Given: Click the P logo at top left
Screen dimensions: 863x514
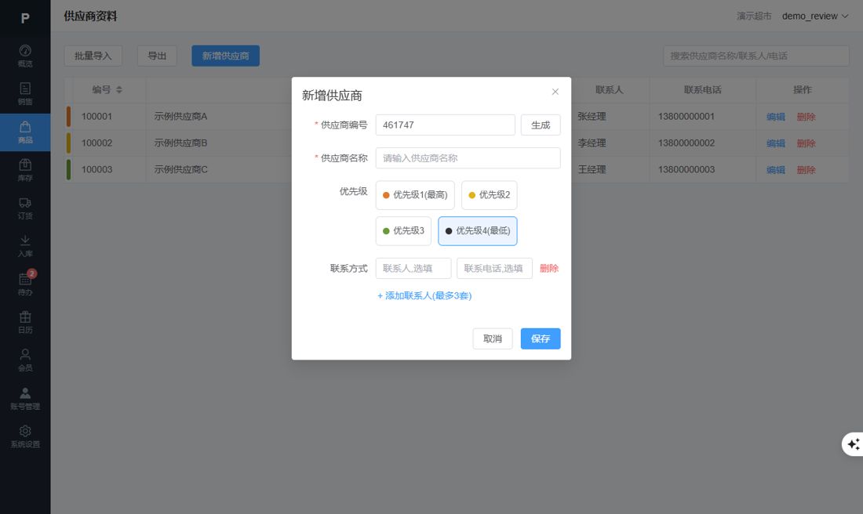Looking at the screenshot, I should tap(25, 18).
